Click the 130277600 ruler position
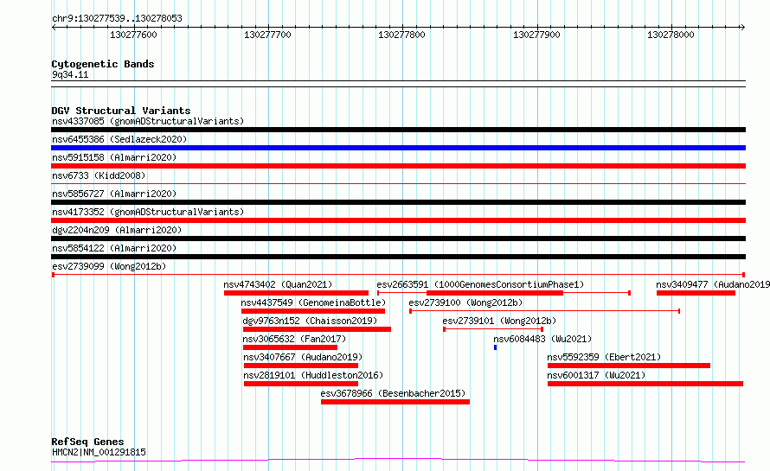The height and width of the screenshot is (471, 770). tap(133, 35)
